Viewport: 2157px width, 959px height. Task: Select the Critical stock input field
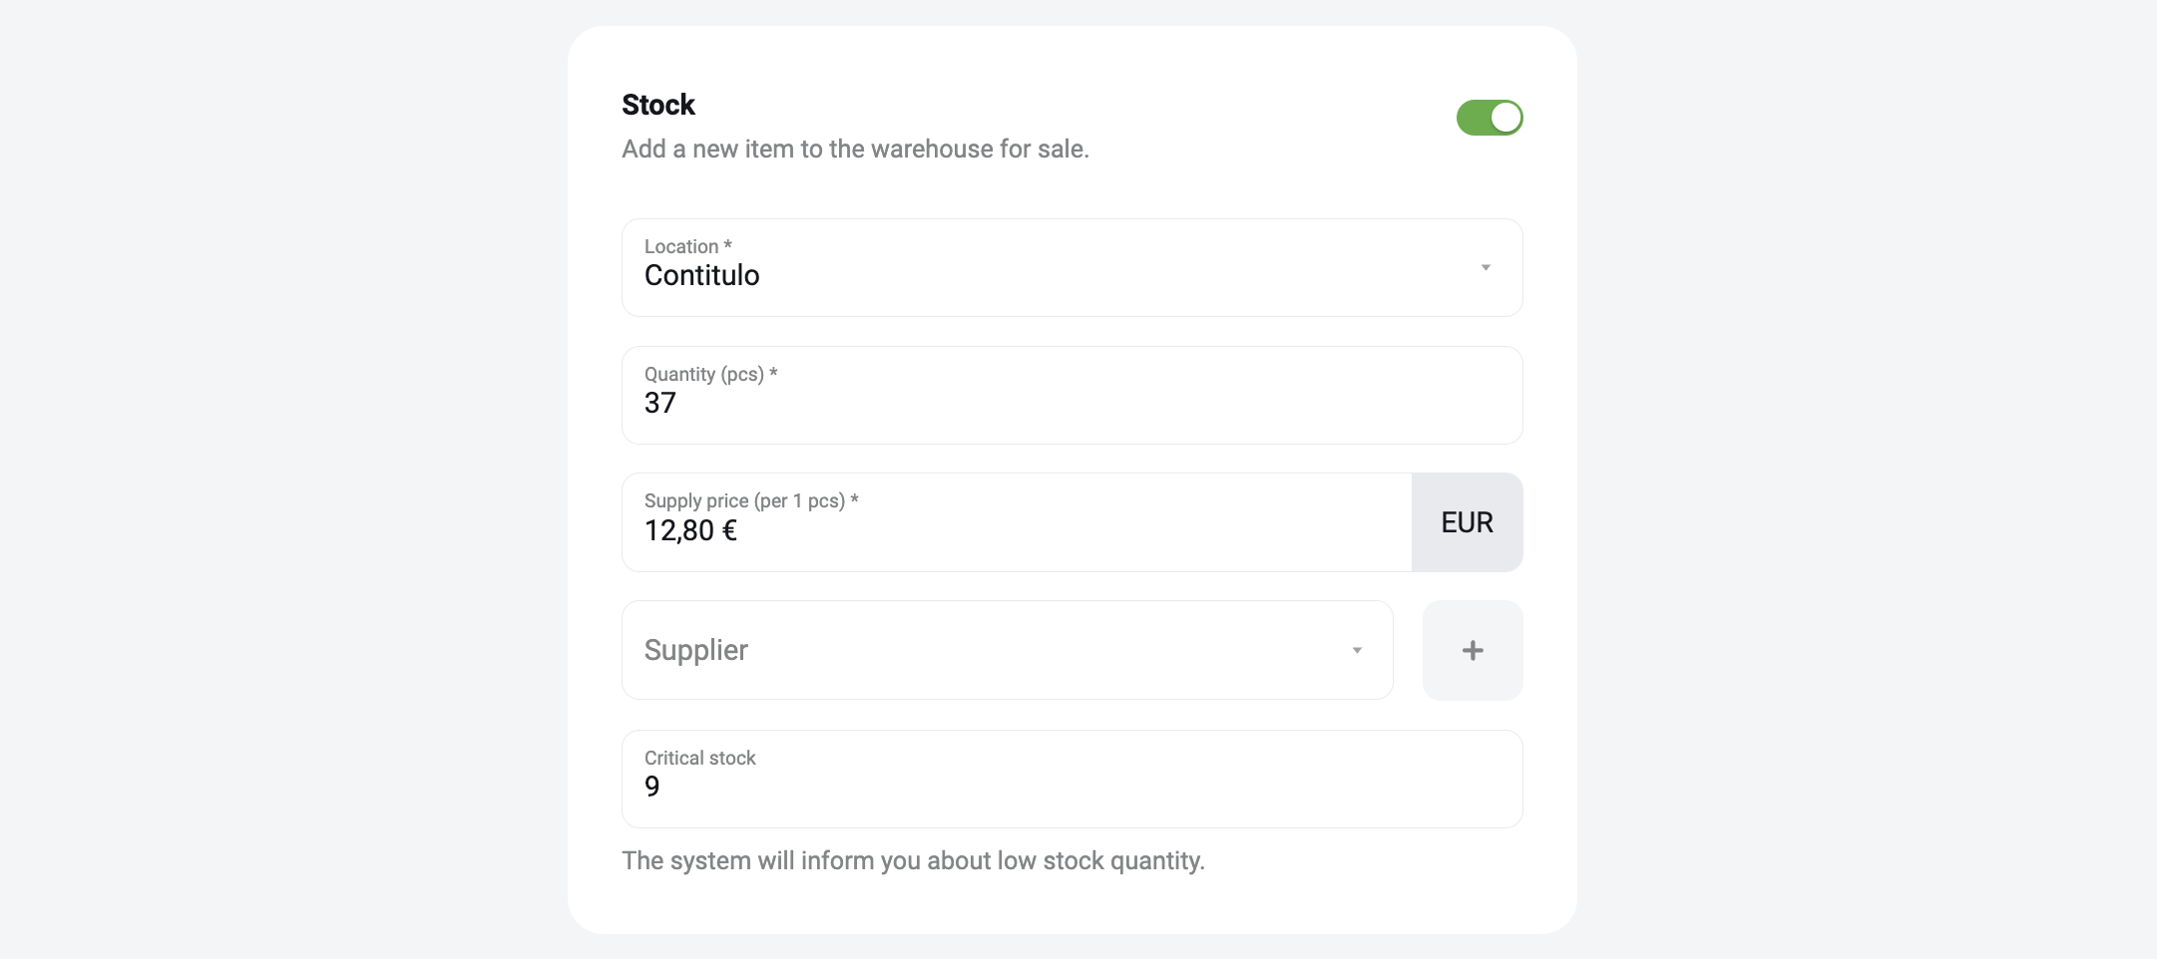click(1072, 779)
